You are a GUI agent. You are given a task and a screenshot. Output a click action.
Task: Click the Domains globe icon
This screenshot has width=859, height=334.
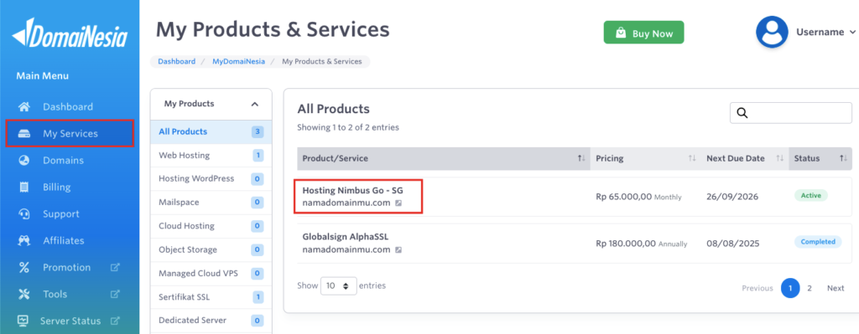[x=23, y=160]
